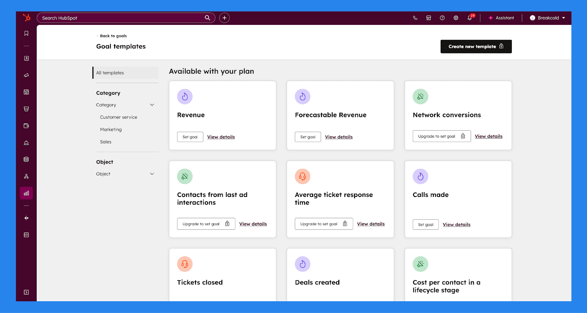The height and width of the screenshot is (313, 587).
Task: Open the Breeze AI sparkle sidebar icon
Action: tap(26, 218)
